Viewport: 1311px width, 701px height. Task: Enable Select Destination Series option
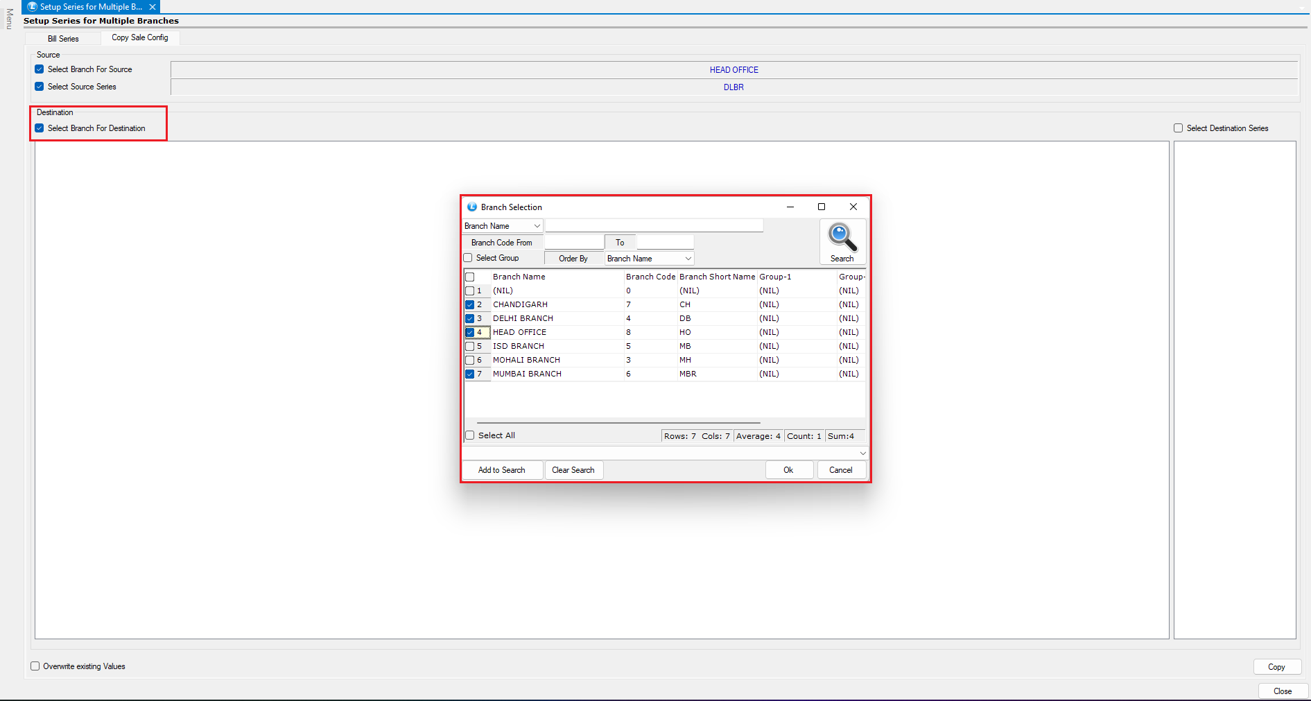click(x=1178, y=128)
